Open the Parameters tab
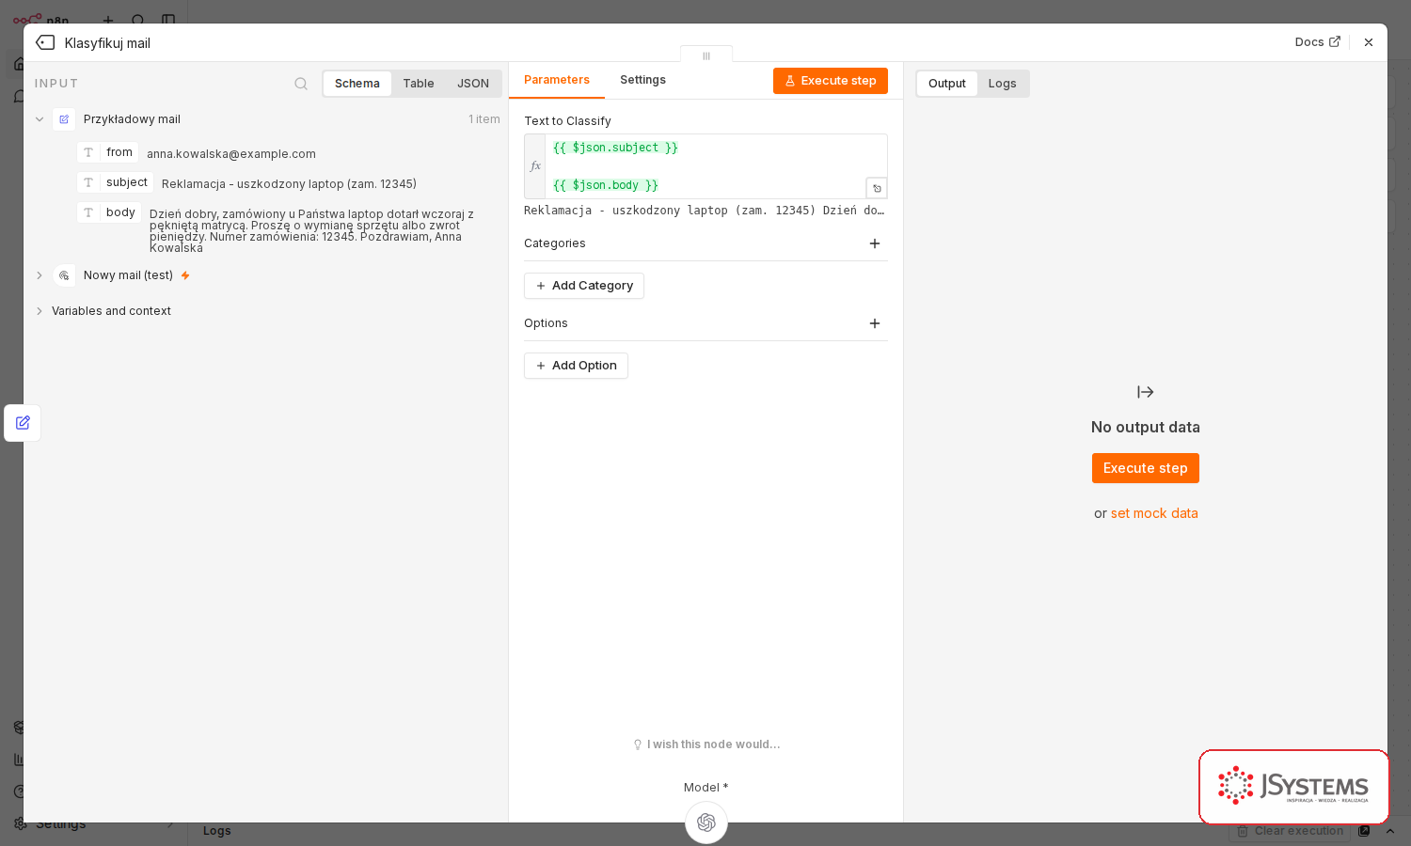Image resolution: width=1411 pixels, height=846 pixels. coord(557,80)
